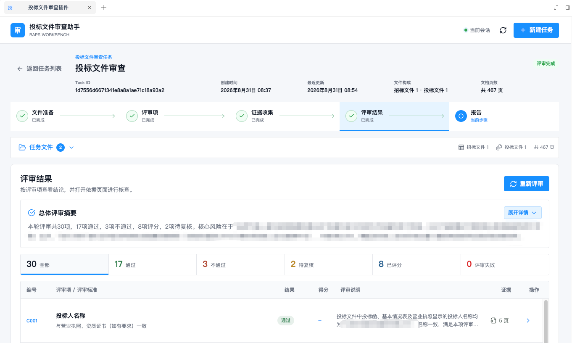The image size is (572, 343).
Task: Click the 得分 column header
Action: click(323, 290)
